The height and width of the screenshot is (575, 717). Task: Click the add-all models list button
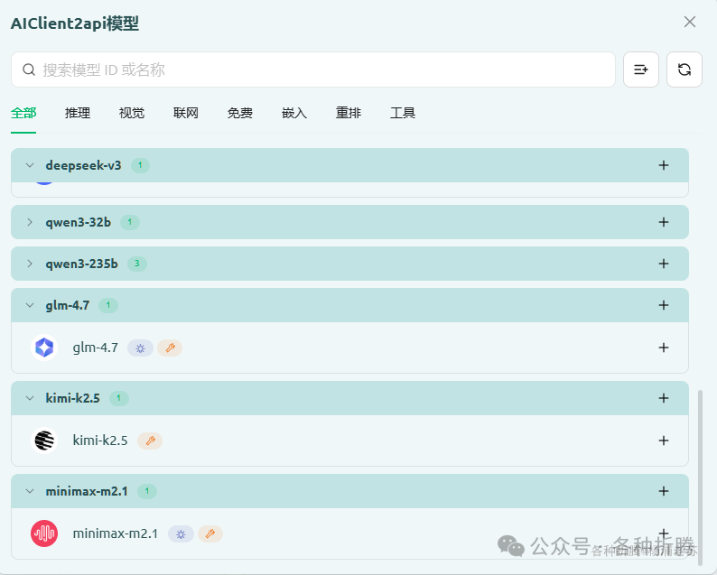(640, 70)
